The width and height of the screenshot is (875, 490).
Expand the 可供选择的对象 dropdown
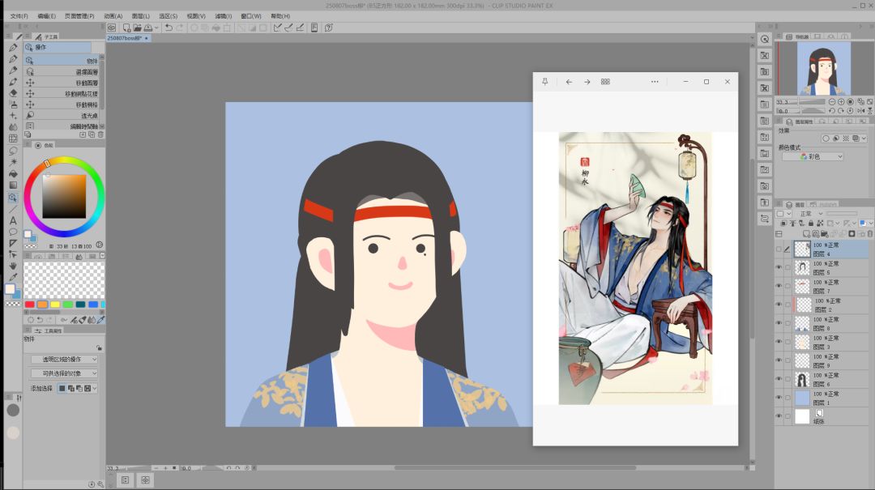tap(64, 373)
